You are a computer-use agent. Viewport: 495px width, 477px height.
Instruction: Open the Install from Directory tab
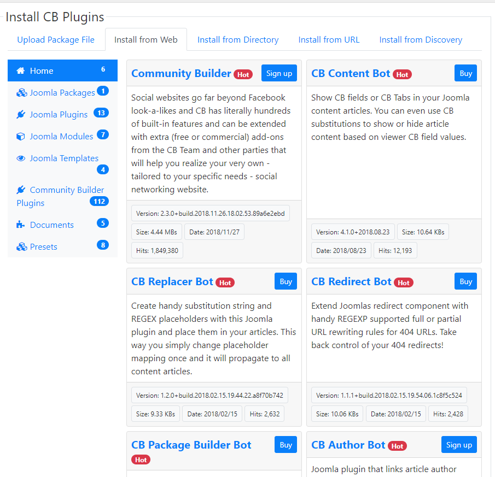point(238,40)
